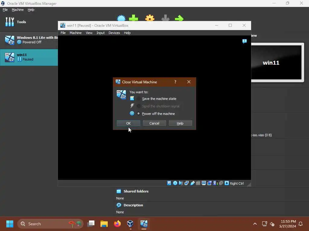This screenshot has width=309, height=231.
Task: Click the question mark in Close Virtual Machine dialog
Action: tap(175, 82)
